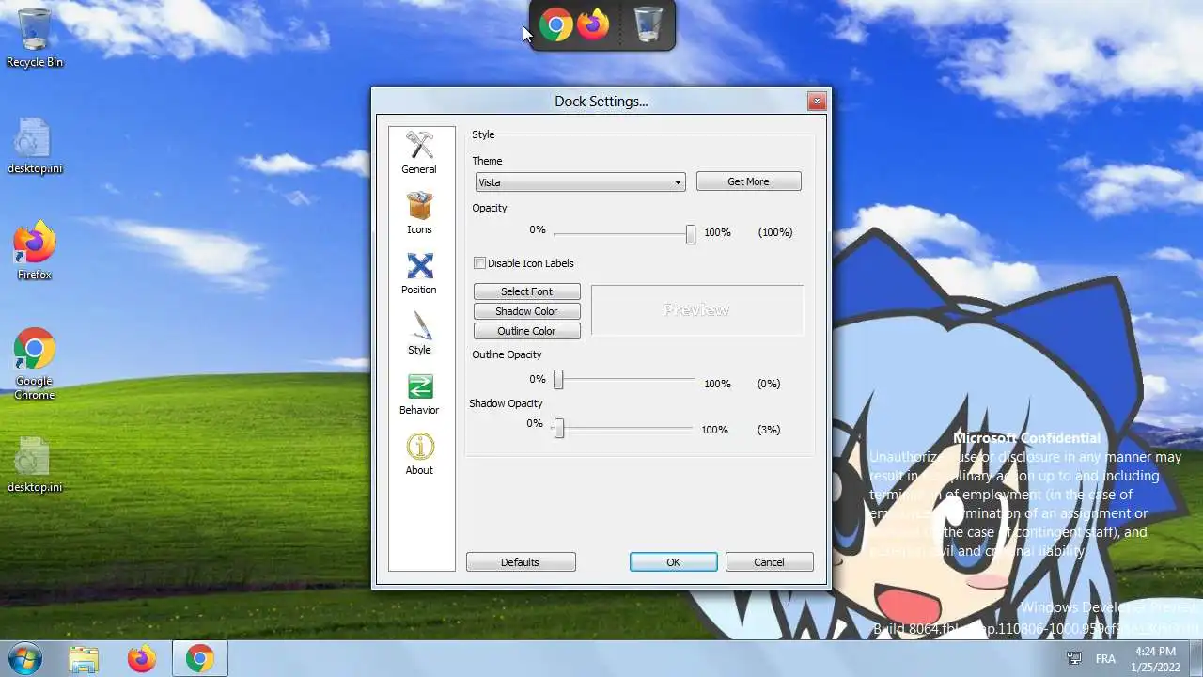1203x677 pixels.
Task: Select the upper desktop.ini file icon
Action: tap(35, 146)
